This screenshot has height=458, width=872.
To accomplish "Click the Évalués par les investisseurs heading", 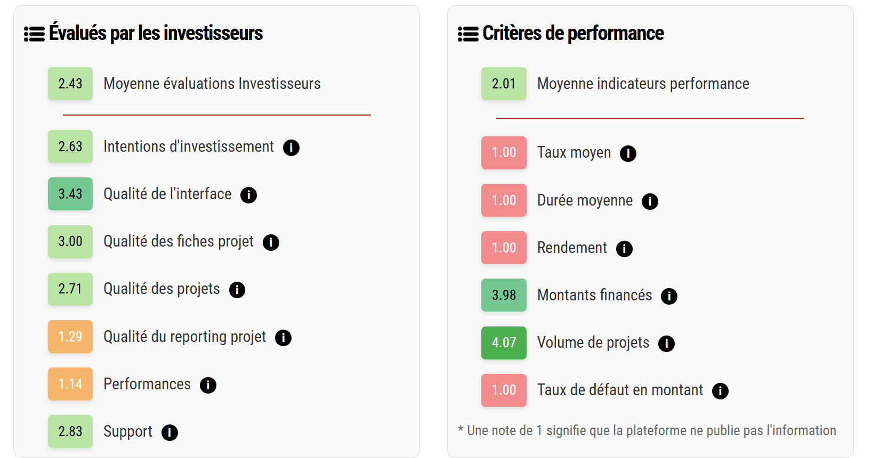I will tap(156, 33).
